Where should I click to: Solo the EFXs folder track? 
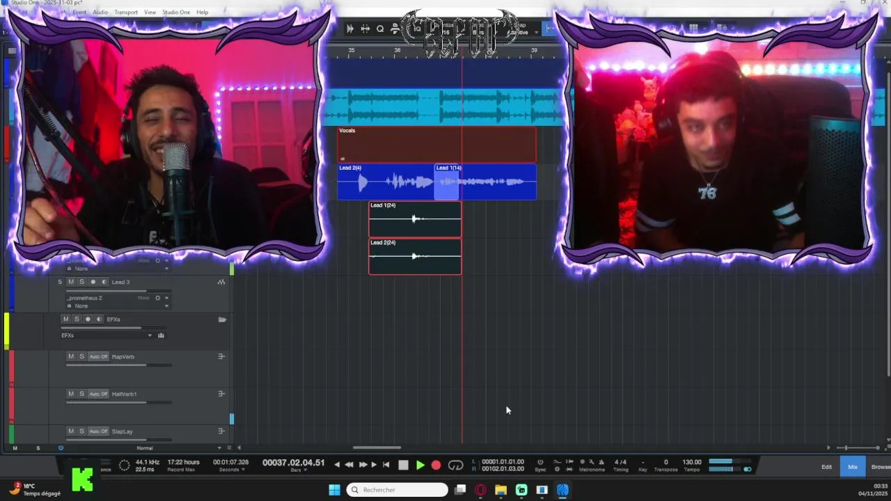click(x=77, y=319)
